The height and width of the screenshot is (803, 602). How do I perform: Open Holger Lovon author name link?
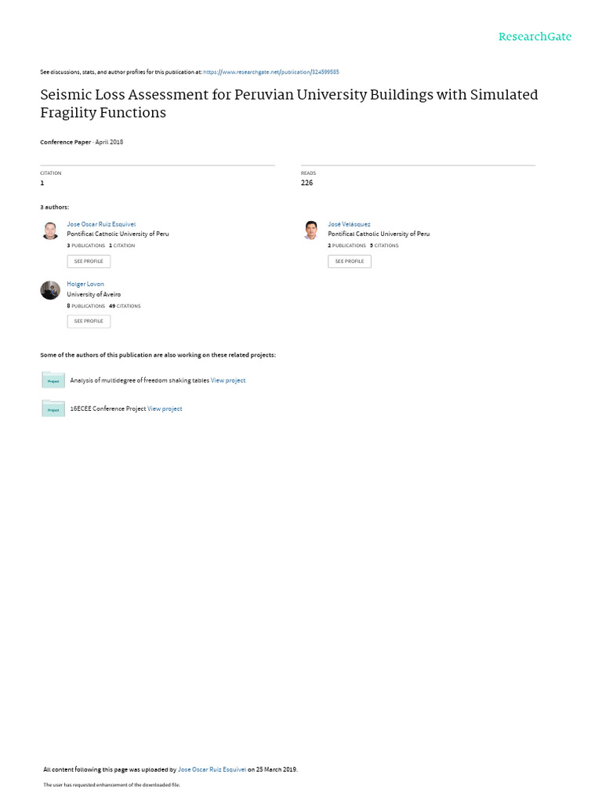(x=85, y=284)
